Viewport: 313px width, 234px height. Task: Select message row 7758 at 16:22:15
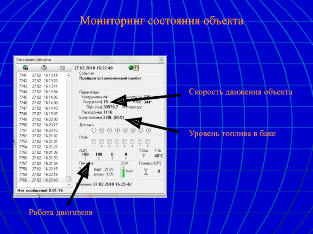(41, 169)
